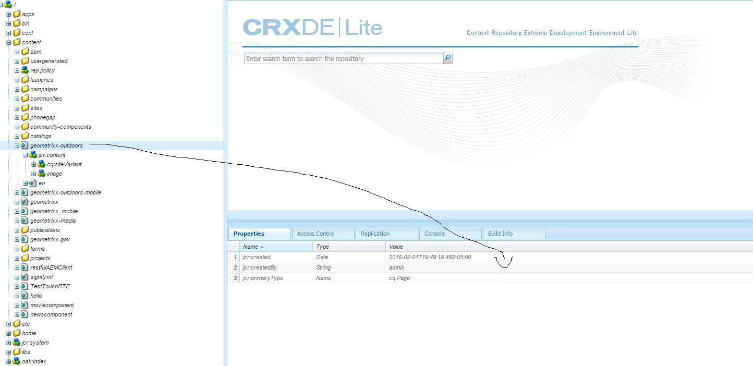The image size is (753, 366).
Task: Expand the phonegap folder
Action: pyautogui.click(x=17, y=117)
